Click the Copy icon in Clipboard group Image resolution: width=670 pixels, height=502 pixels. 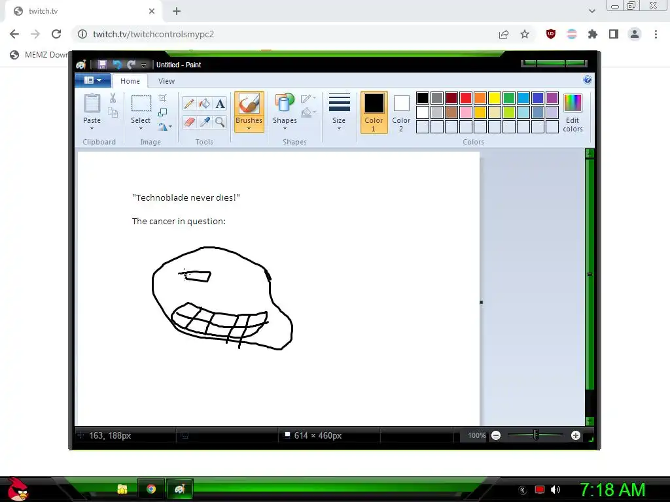click(113, 112)
